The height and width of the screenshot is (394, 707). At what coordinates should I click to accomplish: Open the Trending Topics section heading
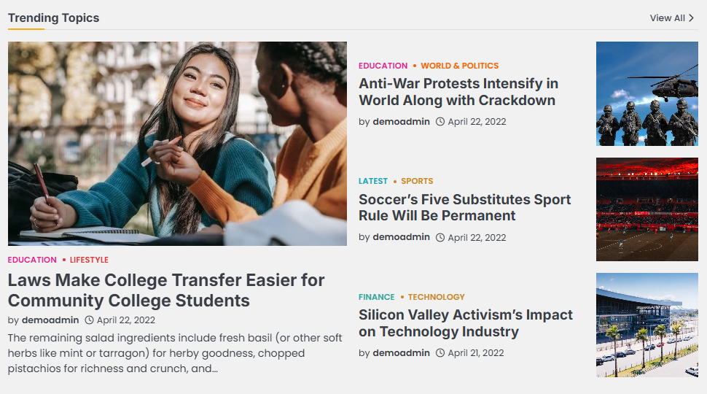[x=53, y=18]
